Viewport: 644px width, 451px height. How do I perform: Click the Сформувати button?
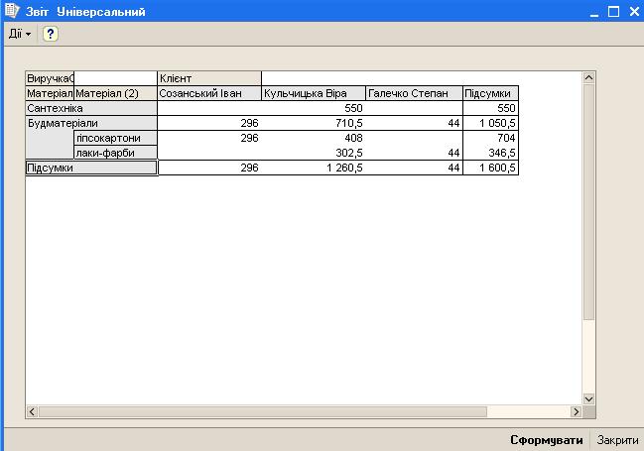tap(546, 440)
